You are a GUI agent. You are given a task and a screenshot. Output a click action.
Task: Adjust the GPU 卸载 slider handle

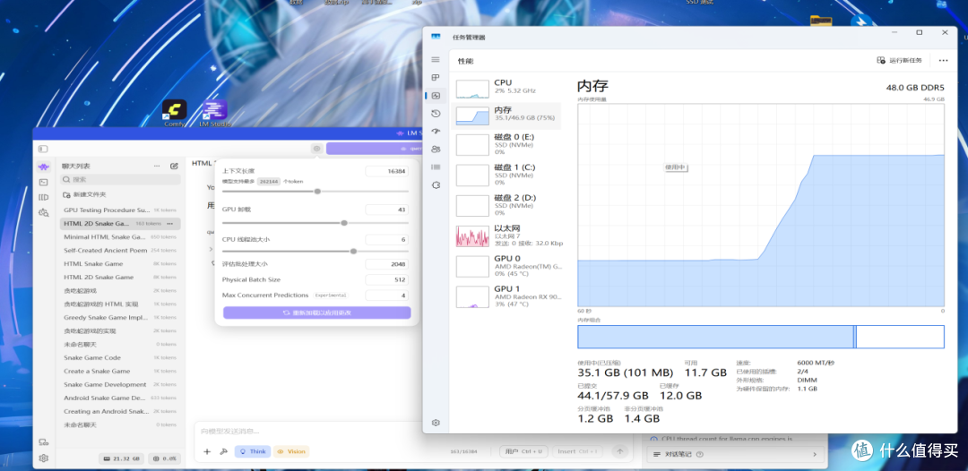[x=344, y=223]
